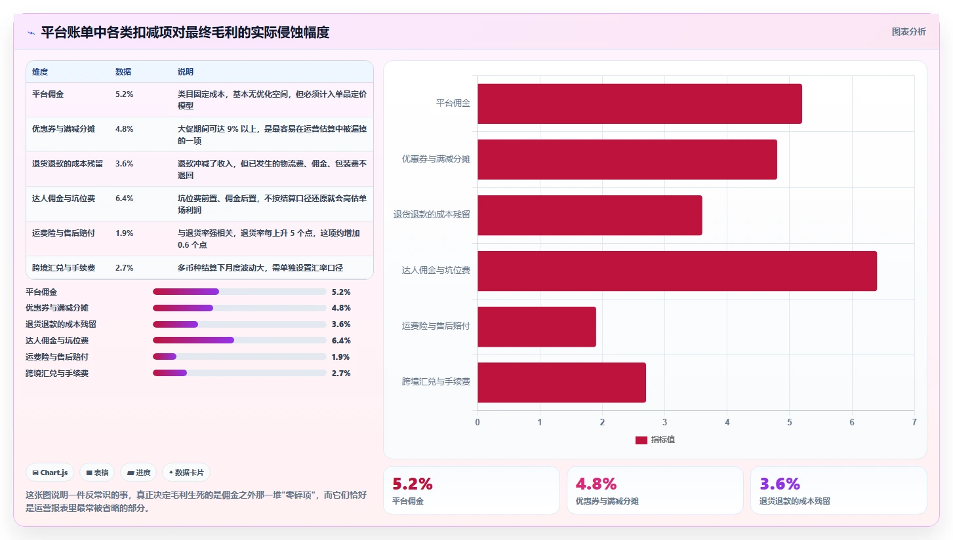Select the 表格 tag chip

click(x=97, y=473)
